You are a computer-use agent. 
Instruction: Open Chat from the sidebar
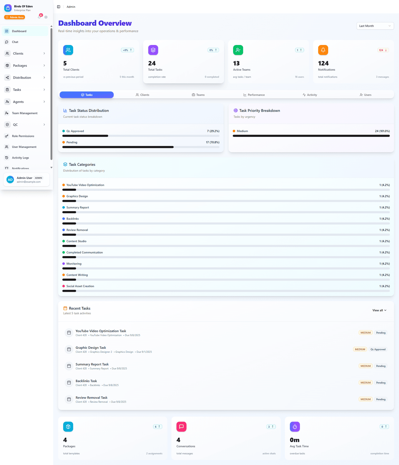coord(15,42)
